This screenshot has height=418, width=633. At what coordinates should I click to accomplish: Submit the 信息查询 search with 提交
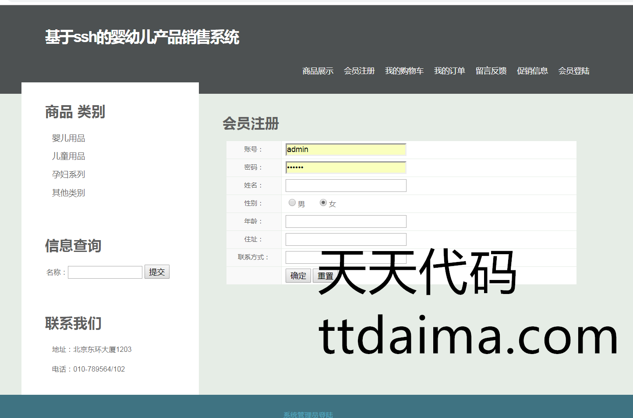157,272
